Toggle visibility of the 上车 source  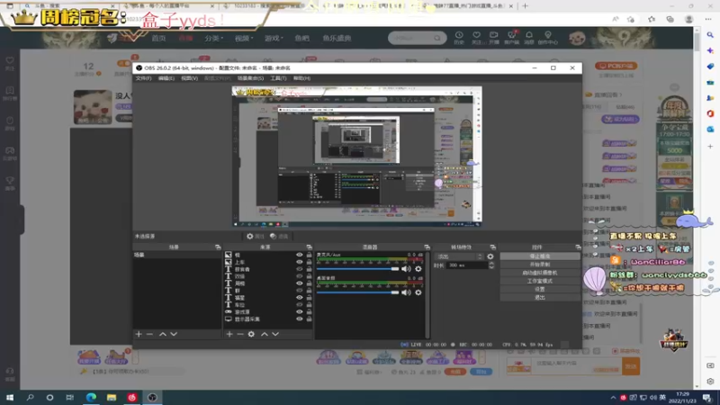(x=300, y=262)
